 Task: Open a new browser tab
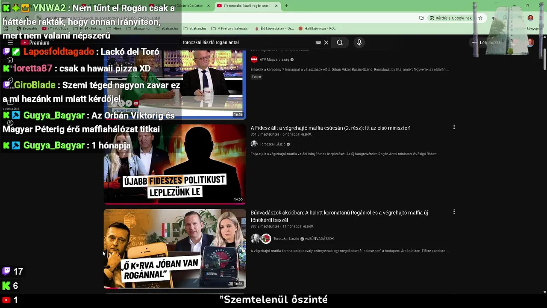[286, 6]
